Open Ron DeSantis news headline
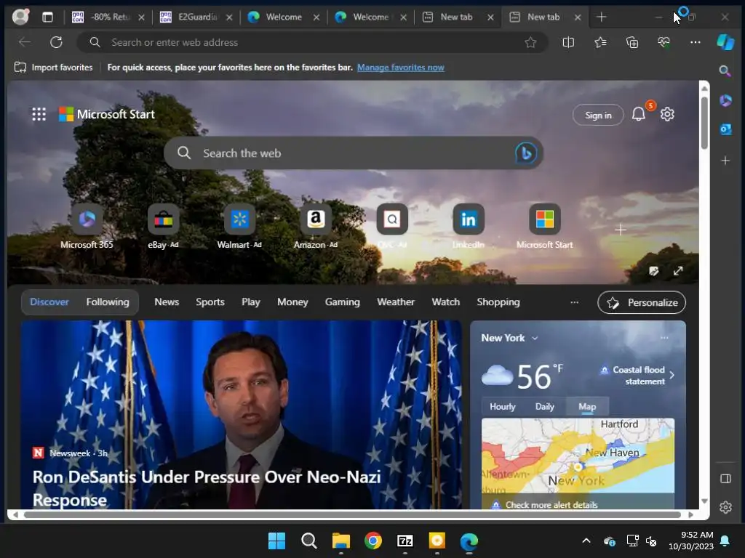This screenshot has width=745, height=558. point(207,488)
